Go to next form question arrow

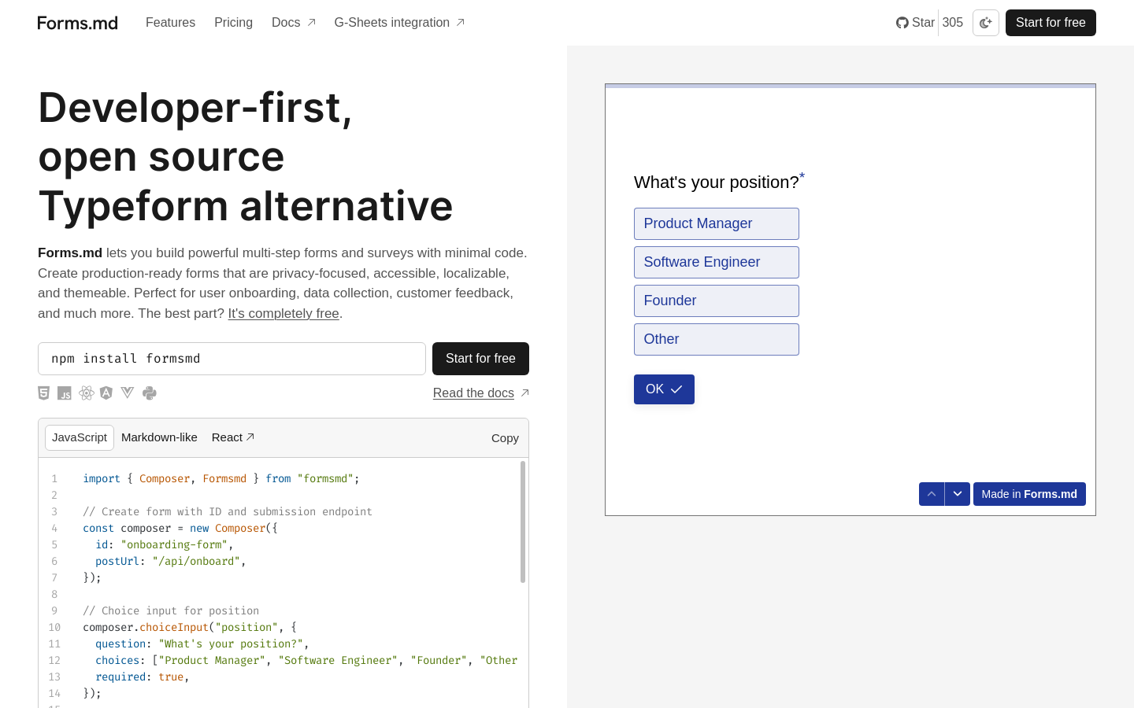coord(958,494)
